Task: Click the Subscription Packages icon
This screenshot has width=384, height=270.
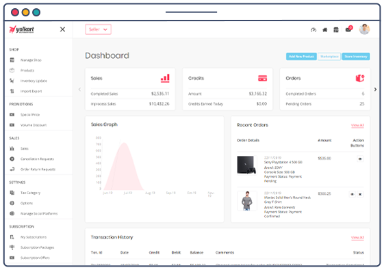Action: coord(12,247)
